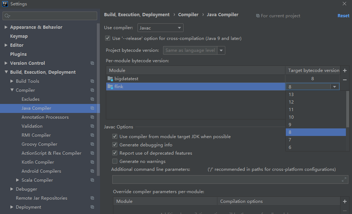Click the search magnifier icon in settings
This screenshot has height=214, width=352.
click(7, 16)
